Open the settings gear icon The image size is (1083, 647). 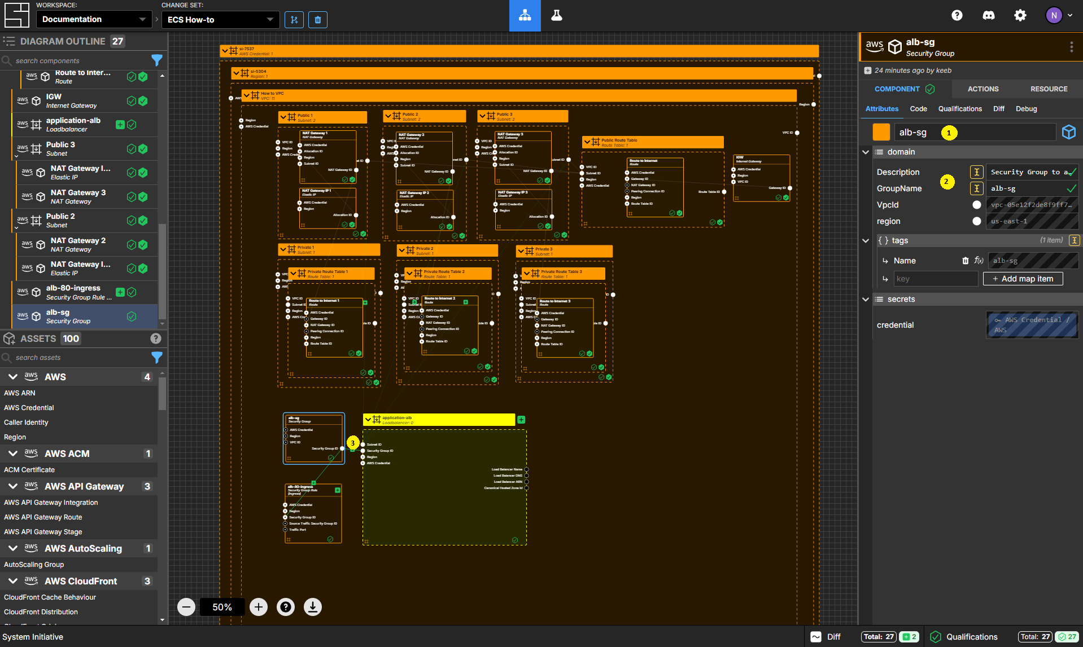click(x=1020, y=16)
